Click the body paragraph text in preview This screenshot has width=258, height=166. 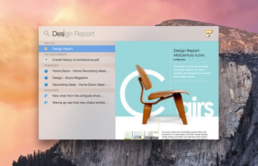tap(184, 135)
